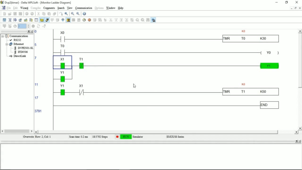Open the Comments menu
This screenshot has width=302, height=170.
(49, 8)
